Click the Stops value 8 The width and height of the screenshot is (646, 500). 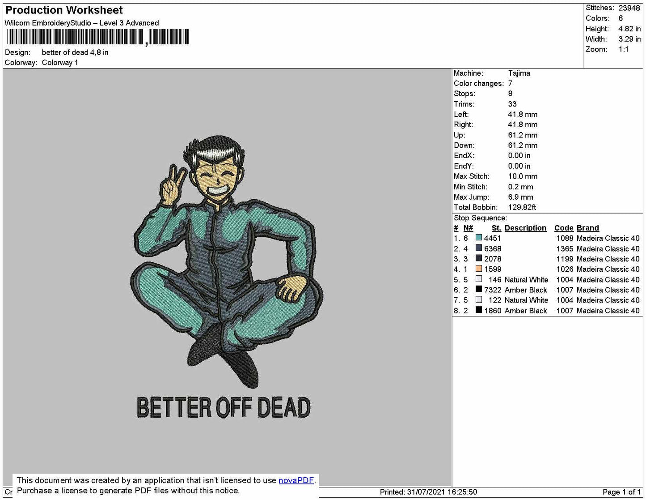(x=510, y=94)
